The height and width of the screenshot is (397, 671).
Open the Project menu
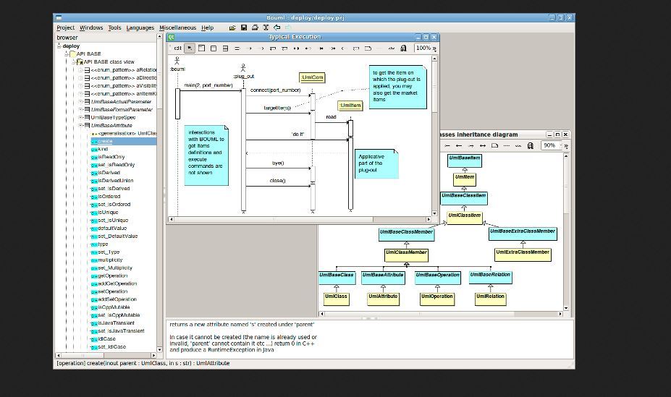[x=65, y=27]
